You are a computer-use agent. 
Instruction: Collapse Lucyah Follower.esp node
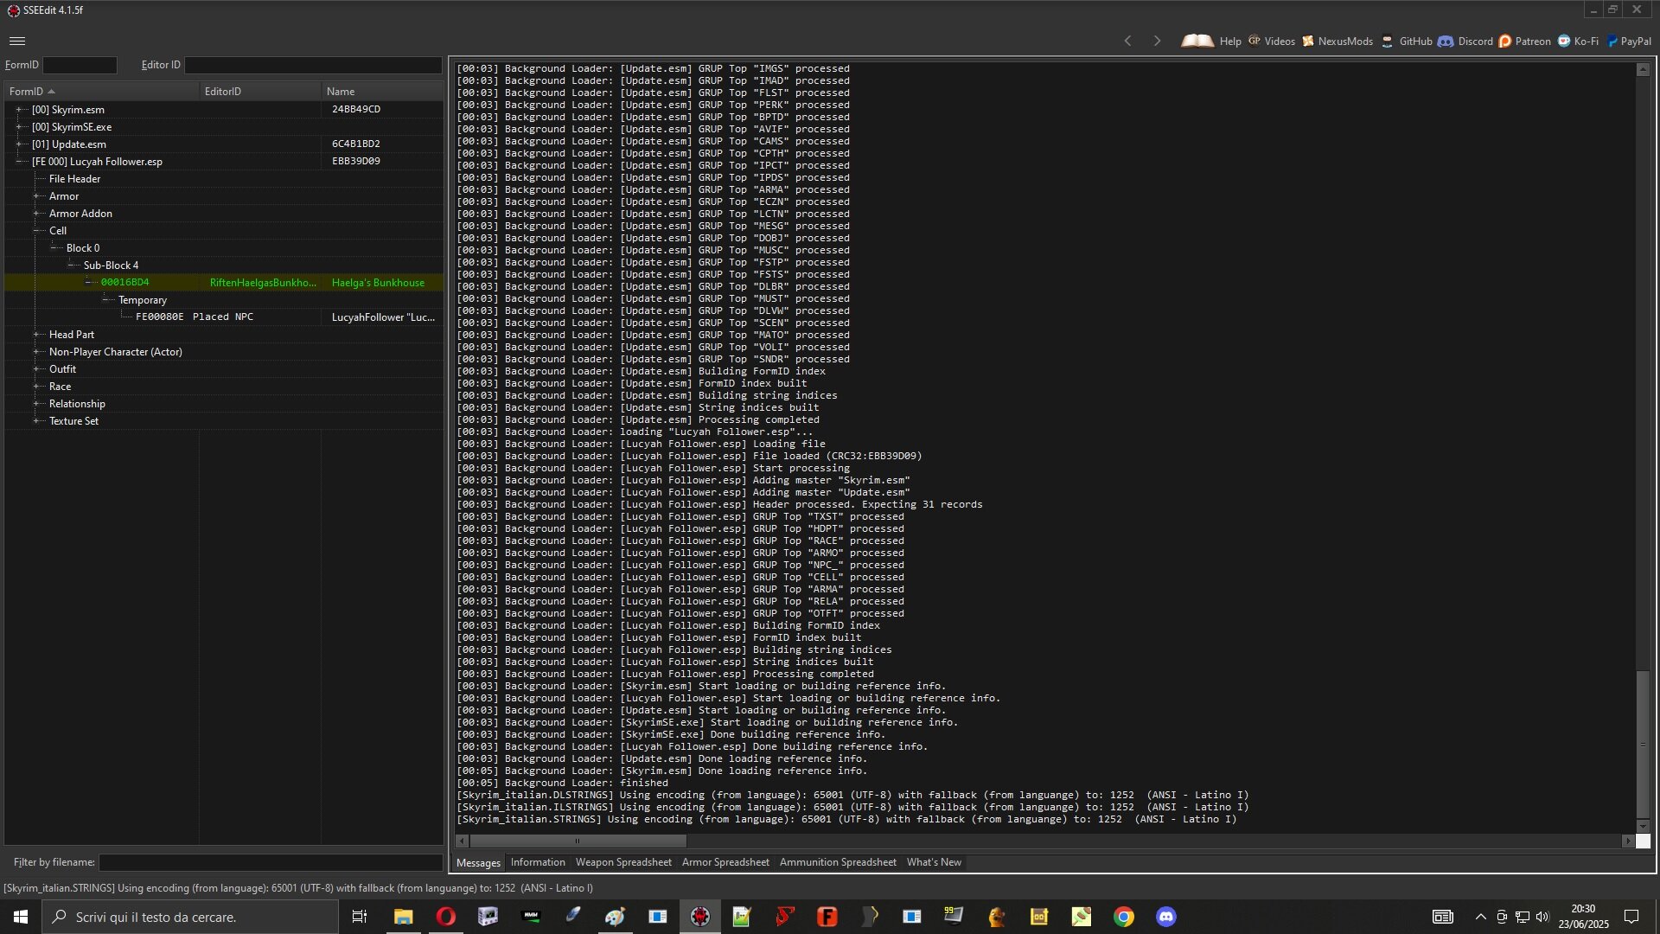click(x=18, y=162)
